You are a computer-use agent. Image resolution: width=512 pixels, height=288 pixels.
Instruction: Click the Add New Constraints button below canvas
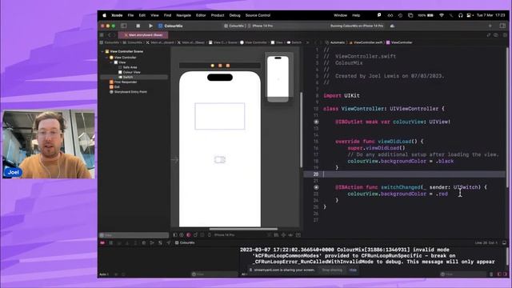283,234
